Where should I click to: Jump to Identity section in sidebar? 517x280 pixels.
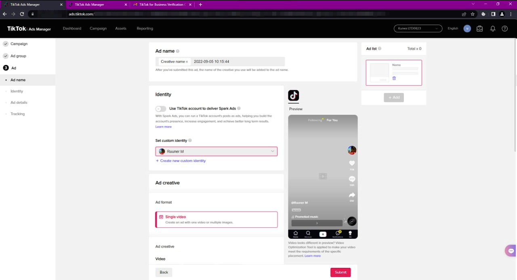tap(17, 91)
